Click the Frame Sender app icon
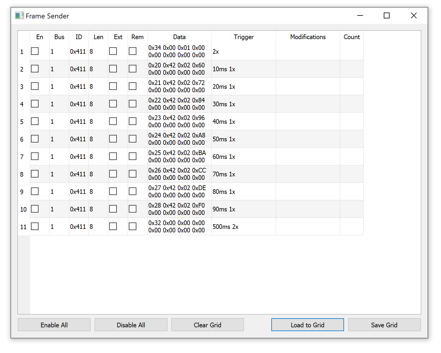The height and width of the screenshot is (353, 441). coord(19,16)
